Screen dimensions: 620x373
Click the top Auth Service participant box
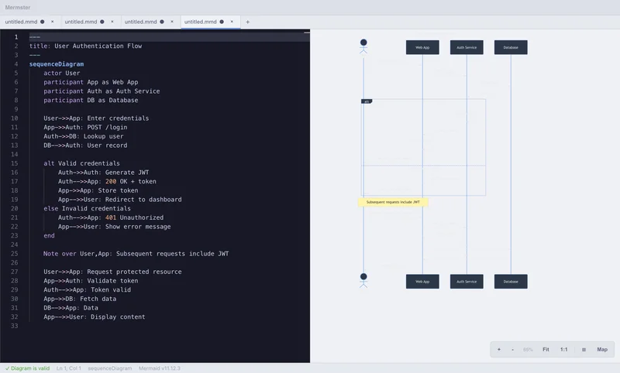(467, 47)
